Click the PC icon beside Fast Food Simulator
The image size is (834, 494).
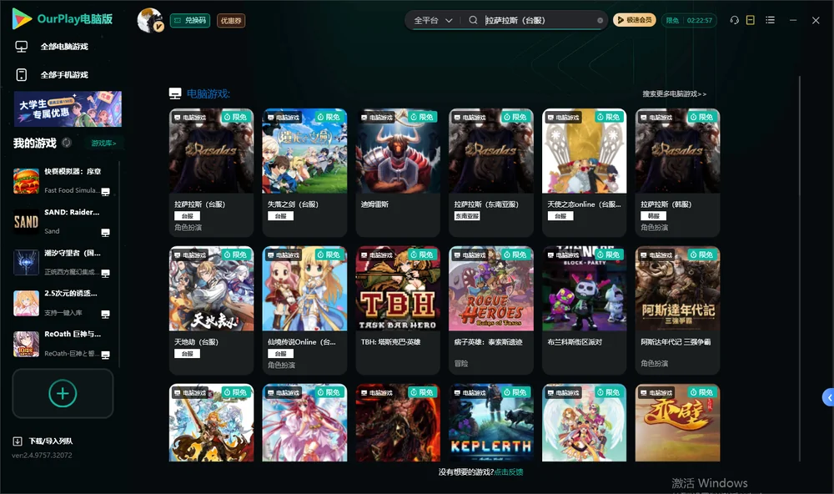(x=105, y=192)
